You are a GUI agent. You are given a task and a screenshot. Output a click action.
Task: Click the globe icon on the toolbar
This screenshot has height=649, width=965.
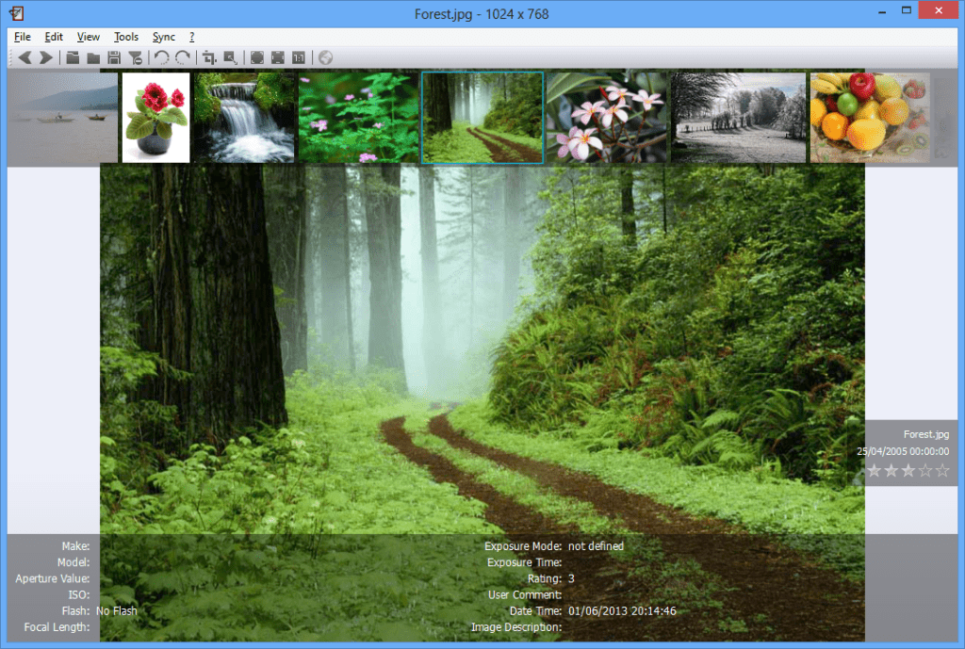tap(324, 57)
